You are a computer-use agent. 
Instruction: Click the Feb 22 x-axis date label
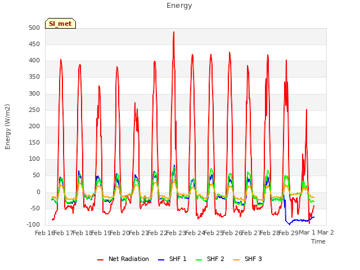pyautogui.click(x=157, y=233)
